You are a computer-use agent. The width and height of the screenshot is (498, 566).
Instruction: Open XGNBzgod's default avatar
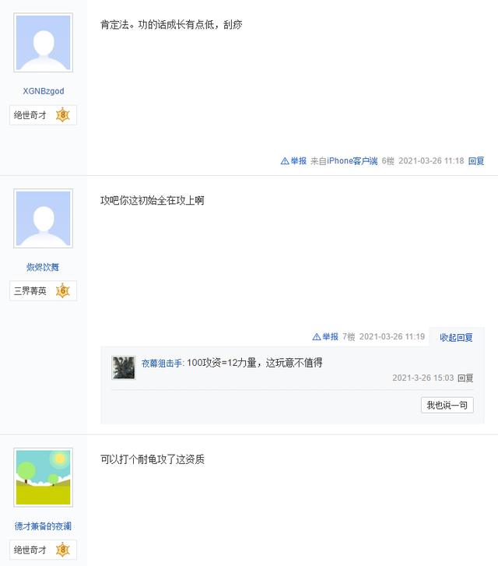point(44,43)
